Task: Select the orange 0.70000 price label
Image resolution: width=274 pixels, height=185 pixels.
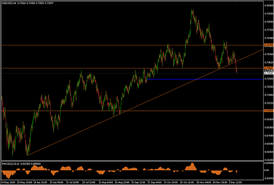Action: coord(269,111)
